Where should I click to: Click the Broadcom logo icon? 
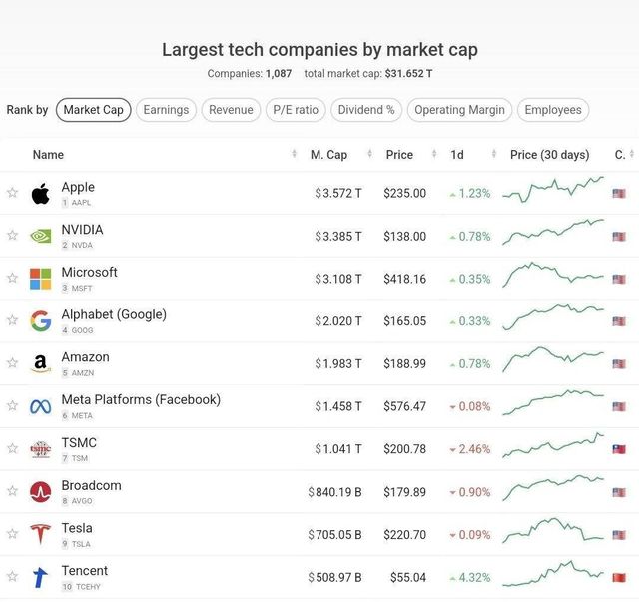(x=40, y=491)
